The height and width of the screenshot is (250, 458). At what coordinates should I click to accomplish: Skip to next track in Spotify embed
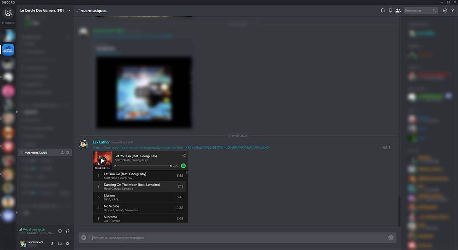[x=171, y=166]
